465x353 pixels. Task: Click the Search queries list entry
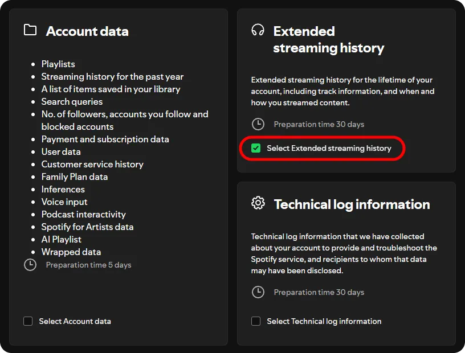tap(72, 102)
